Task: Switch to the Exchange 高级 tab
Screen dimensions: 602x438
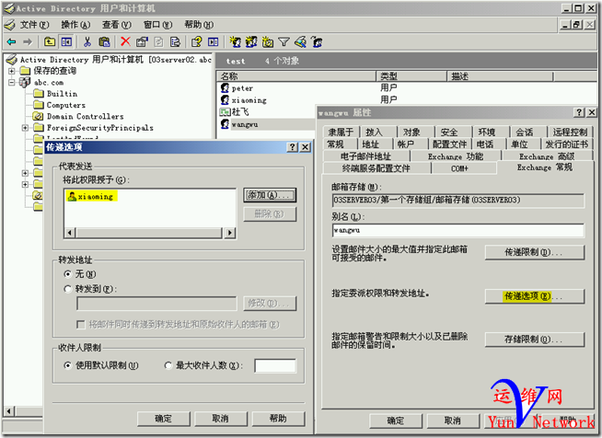Action: [547, 156]
